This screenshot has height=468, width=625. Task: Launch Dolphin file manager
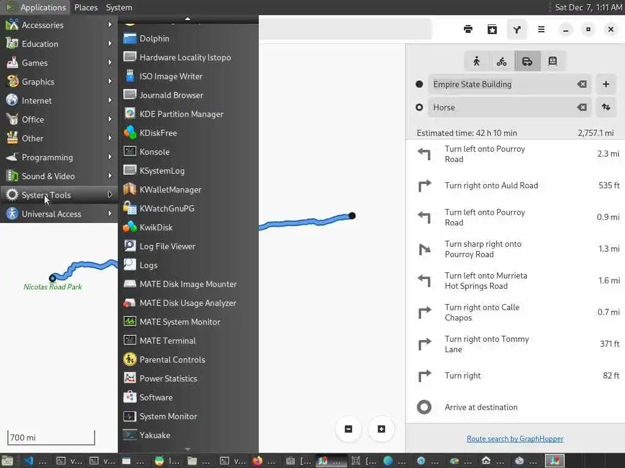(189, 38)
